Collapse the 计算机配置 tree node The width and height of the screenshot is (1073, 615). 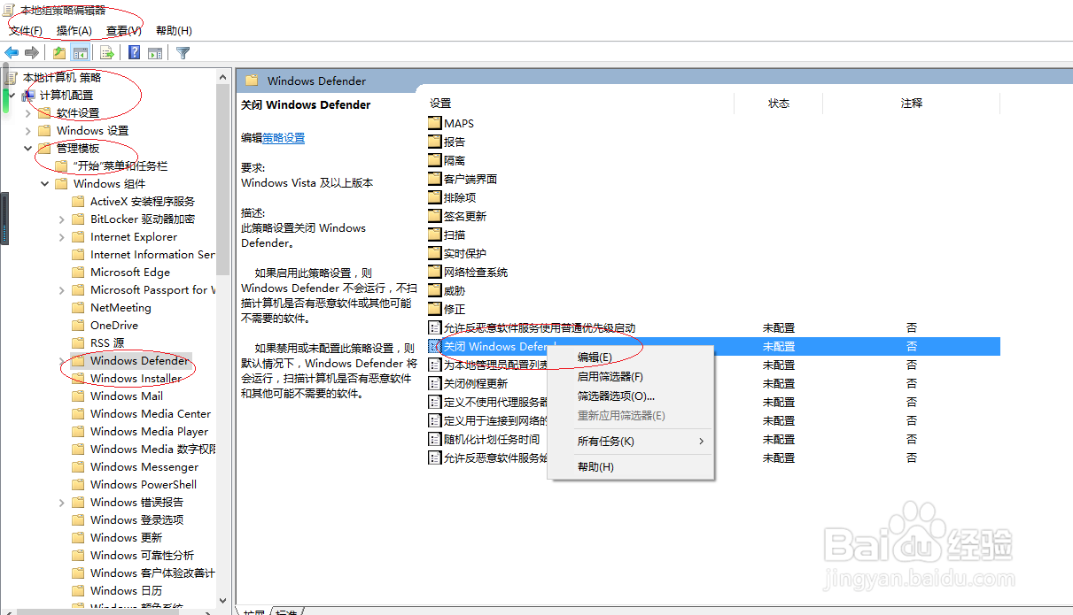pyautogui.click(x=12, y=95)
